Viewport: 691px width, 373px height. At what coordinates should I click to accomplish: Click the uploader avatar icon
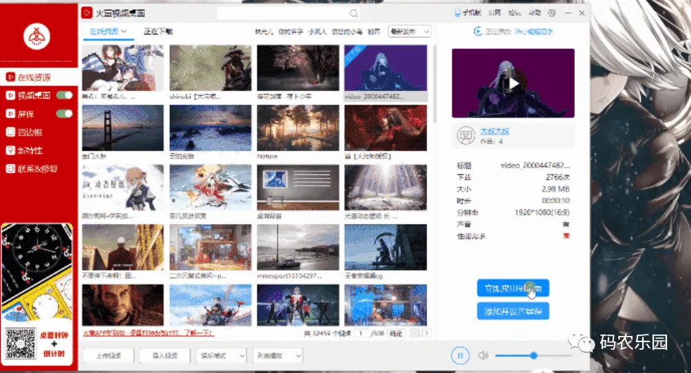point(465,135)
